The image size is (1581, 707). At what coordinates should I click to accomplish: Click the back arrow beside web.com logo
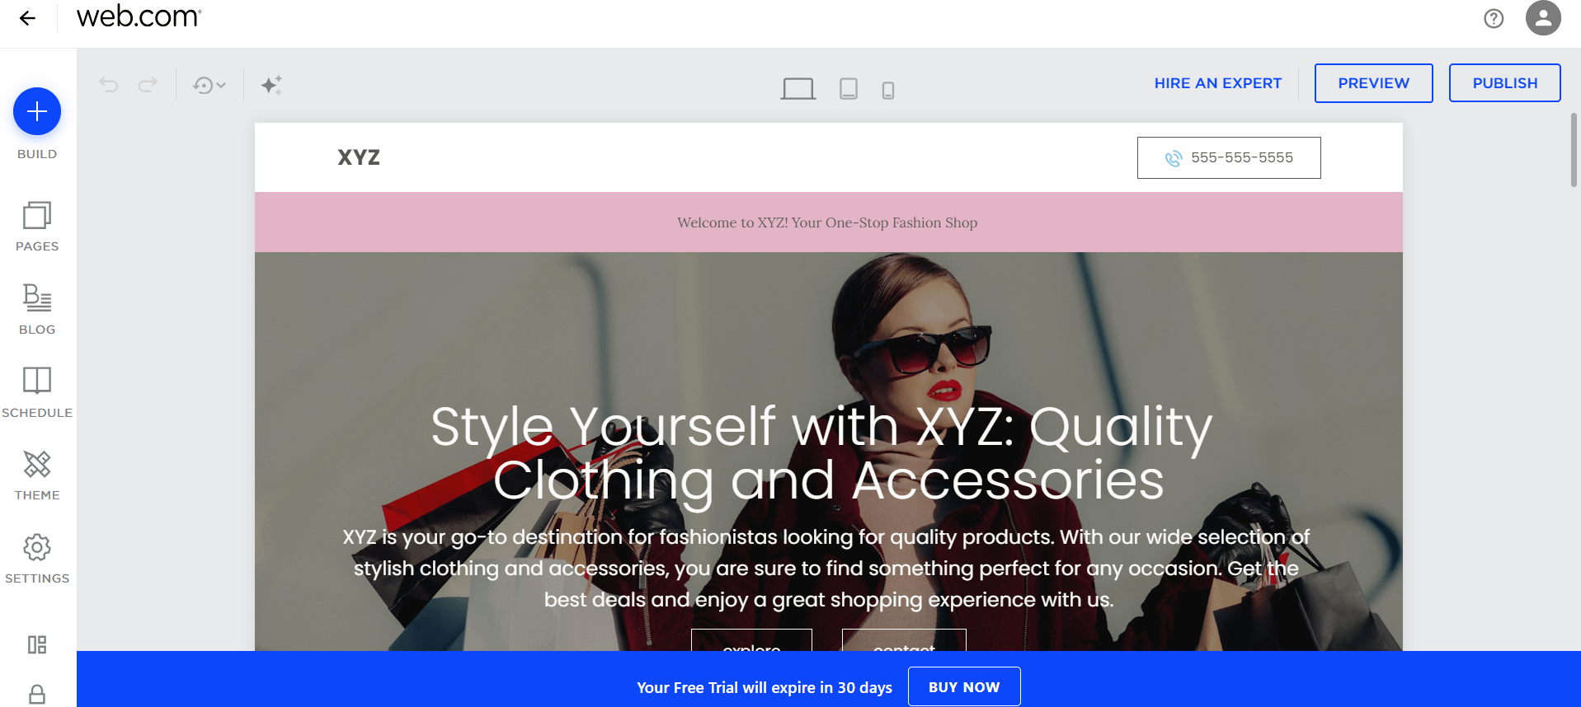point(27,18)
